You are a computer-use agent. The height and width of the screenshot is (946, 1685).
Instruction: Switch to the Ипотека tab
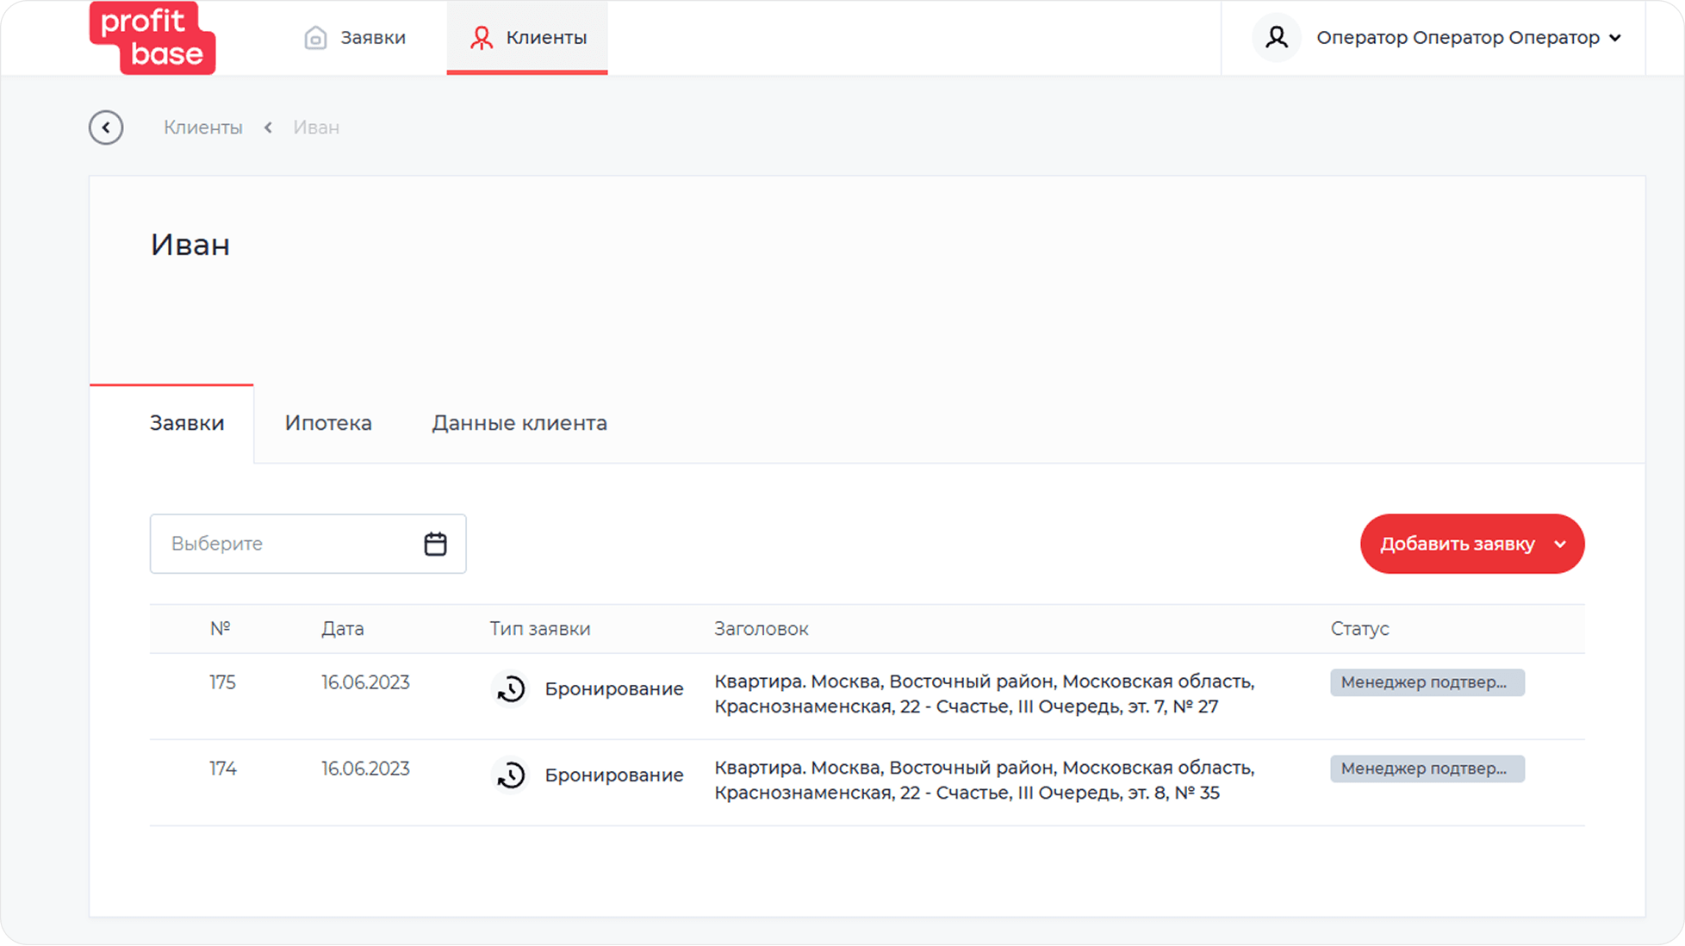[328, 423]
